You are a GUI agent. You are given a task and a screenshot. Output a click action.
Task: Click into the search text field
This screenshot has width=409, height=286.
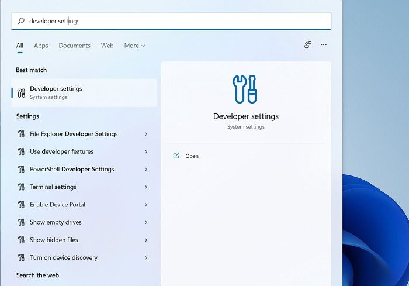(x=171, y=21)
